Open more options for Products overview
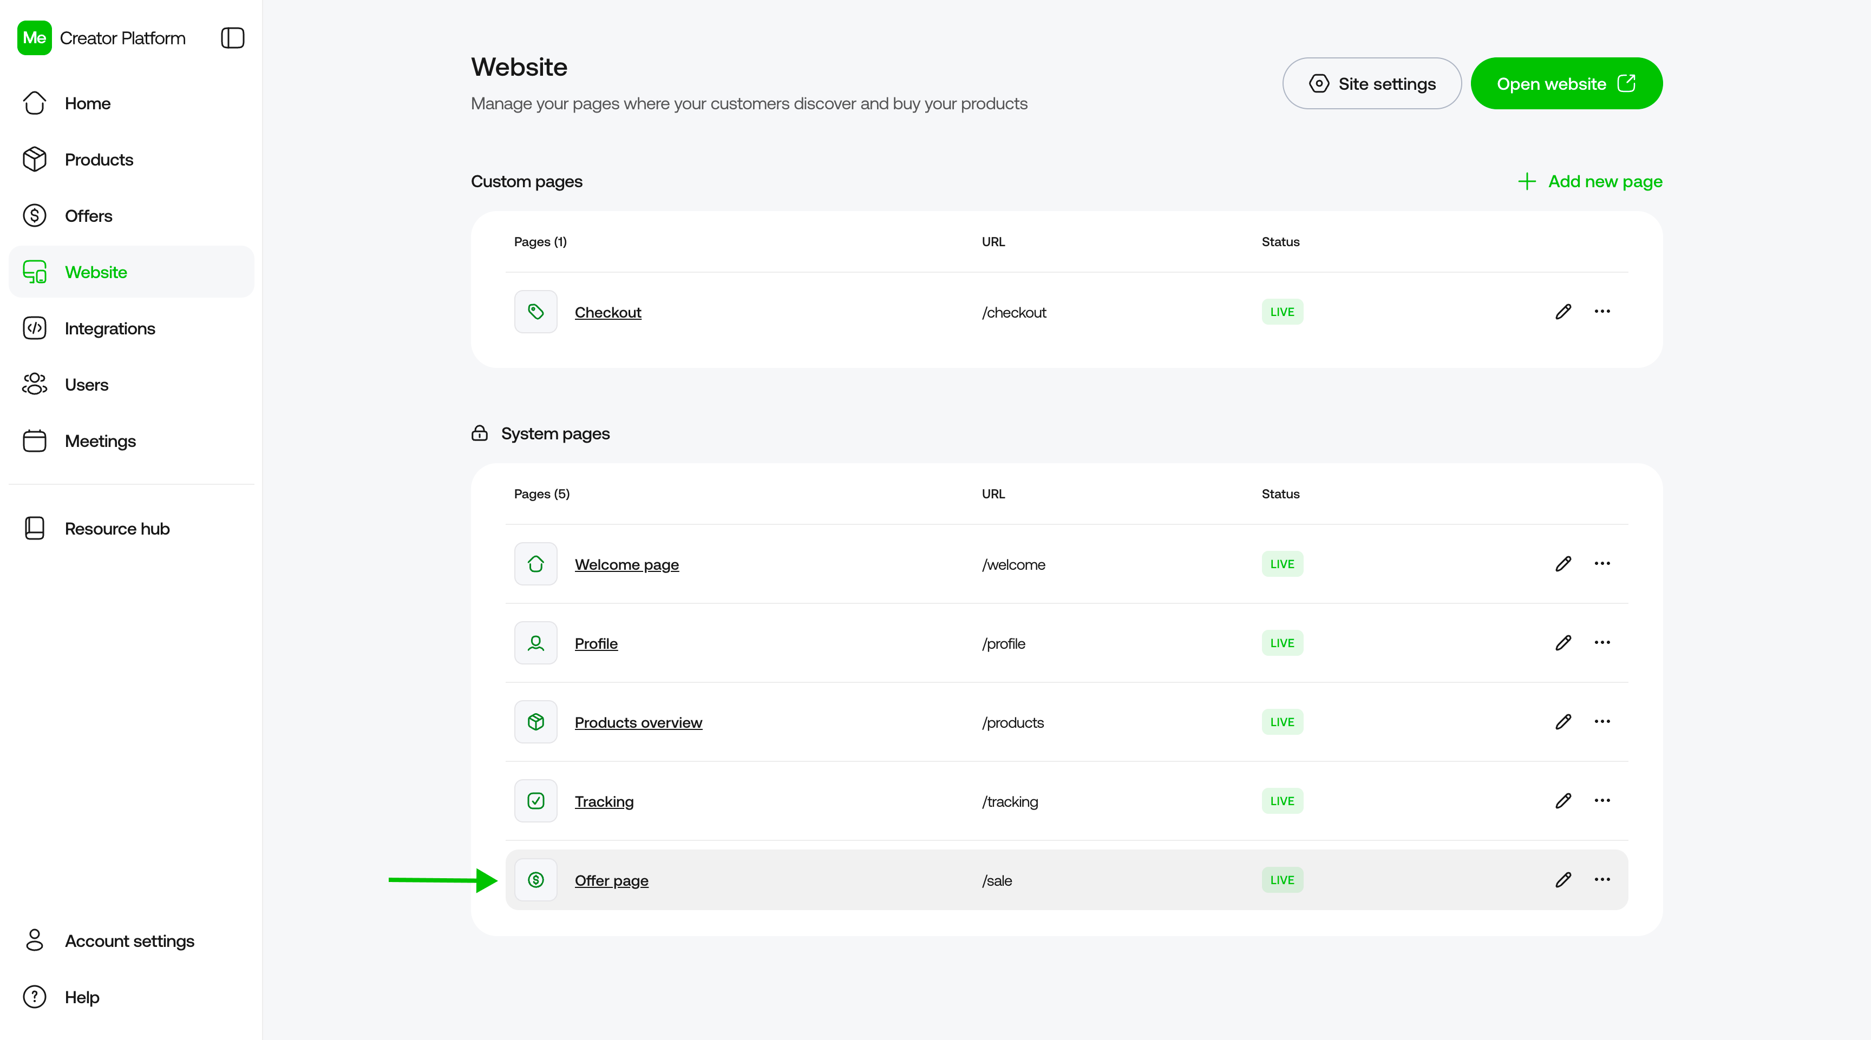Screen dimensions: 1871x1040 [1602, 721]
